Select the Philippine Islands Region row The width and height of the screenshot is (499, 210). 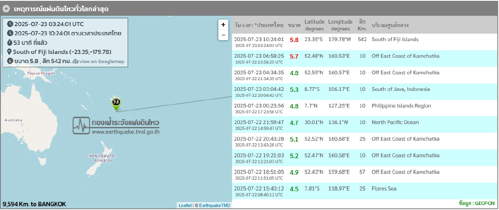pos(364,108)
